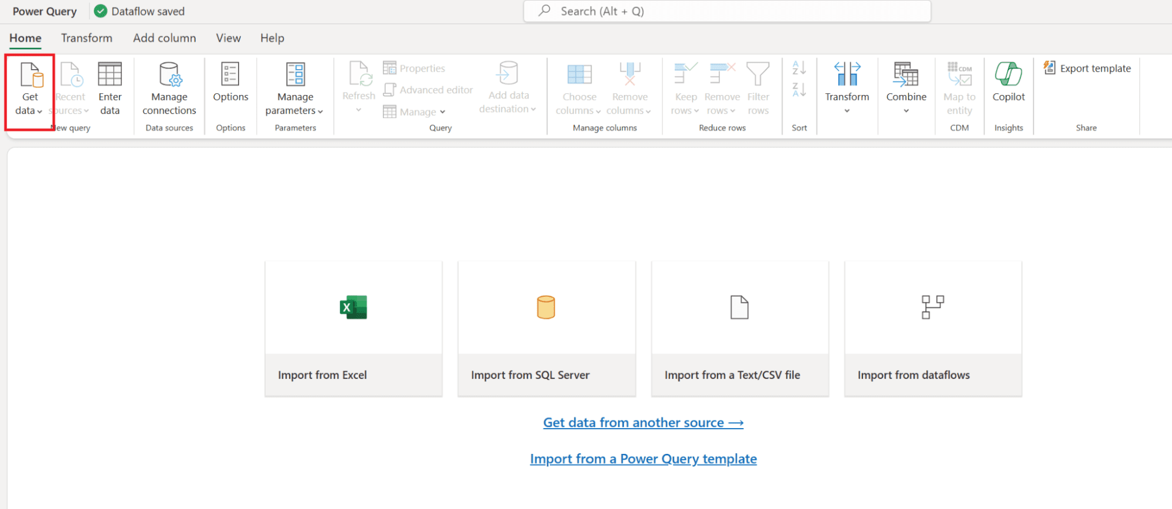Click the Export template icon

click(1049, 68)
